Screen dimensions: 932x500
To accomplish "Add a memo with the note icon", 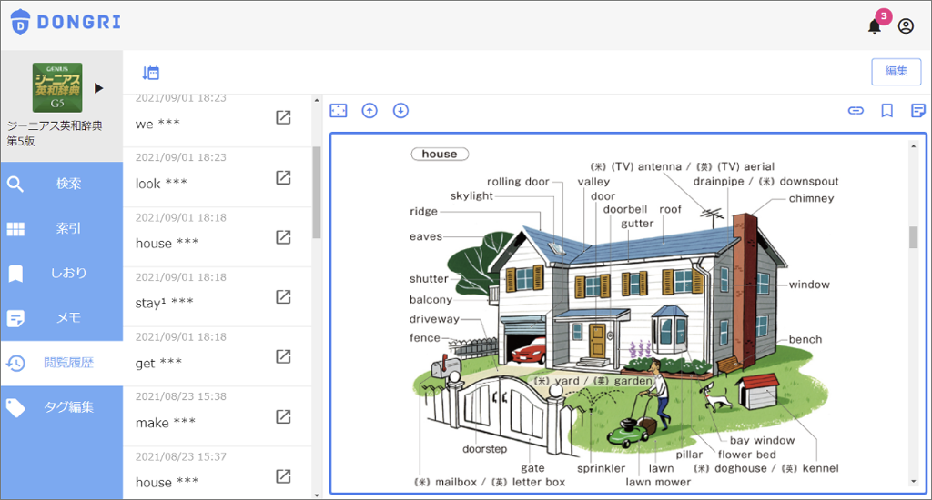I will point(917,110).
